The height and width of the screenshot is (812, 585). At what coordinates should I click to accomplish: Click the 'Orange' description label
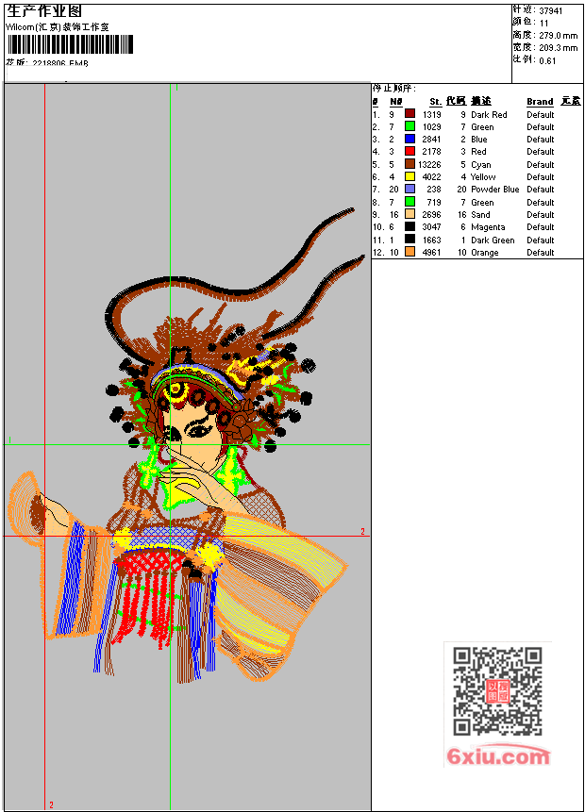pos(484,253)
